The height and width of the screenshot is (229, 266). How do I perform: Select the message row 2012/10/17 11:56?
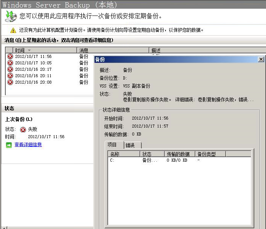49,56
